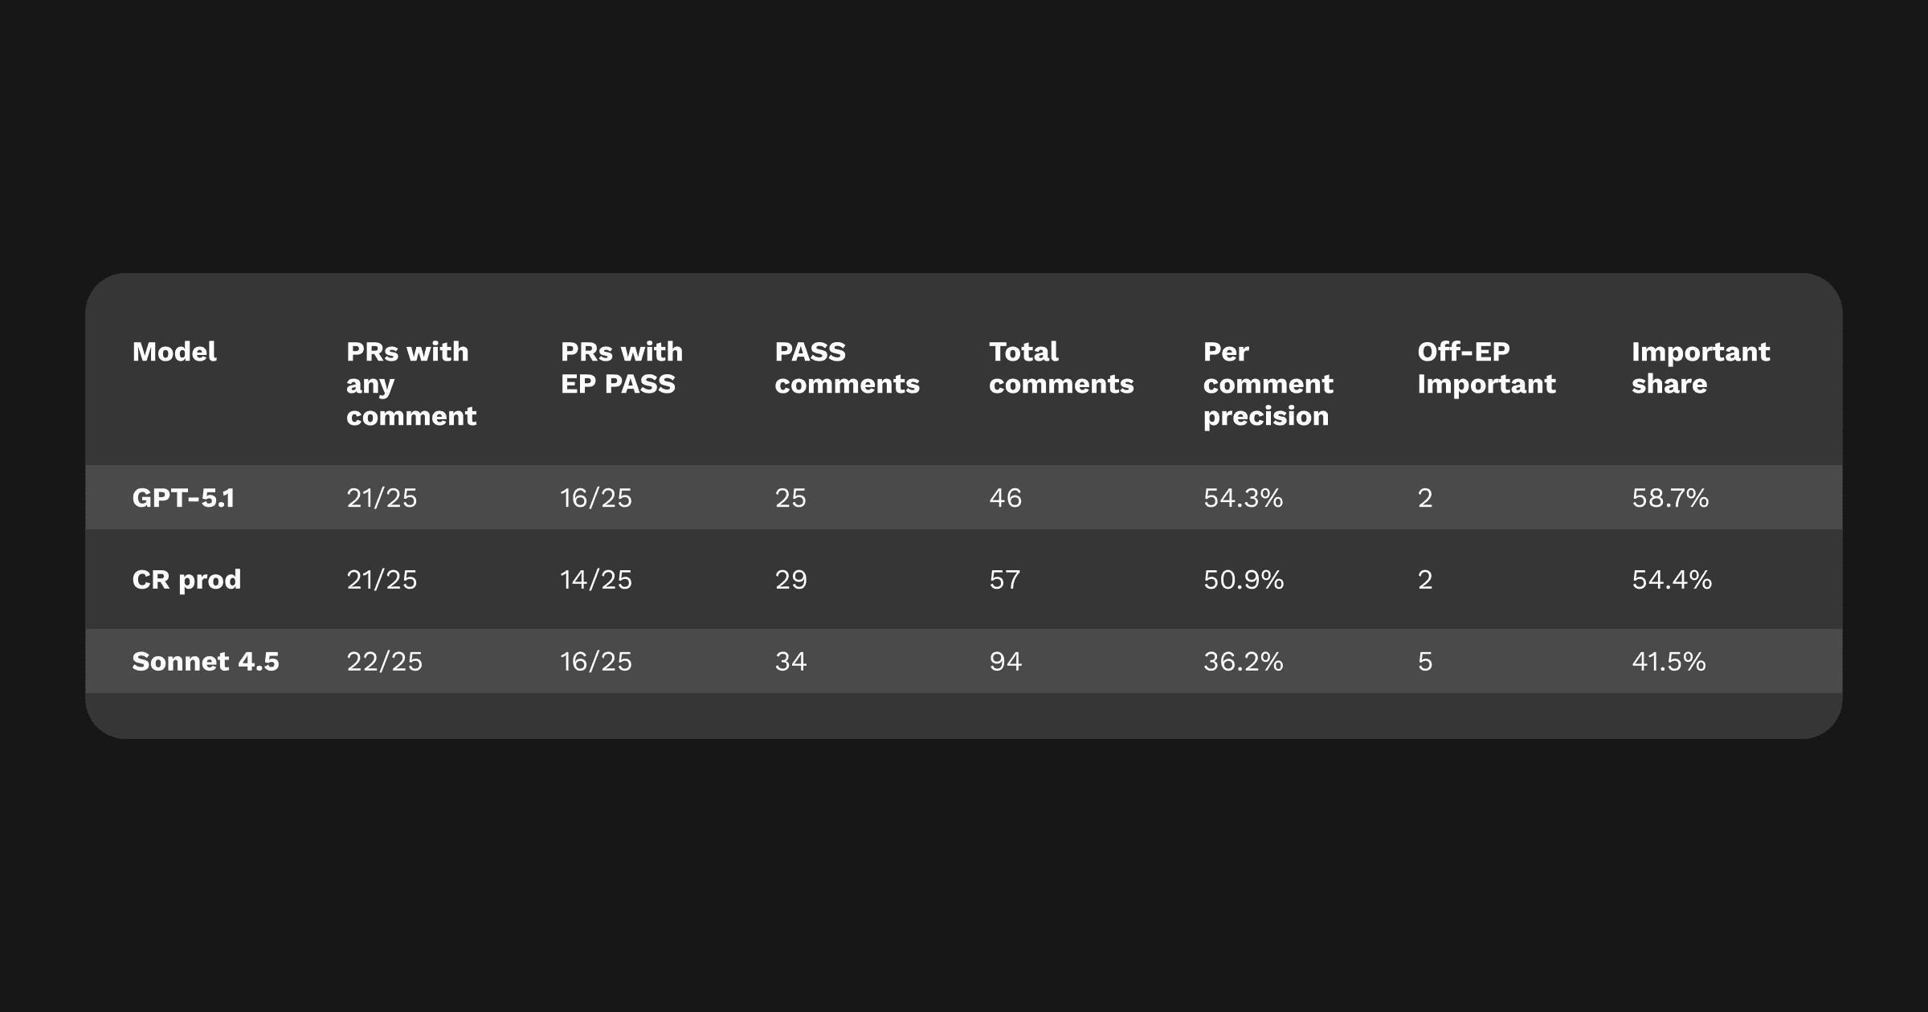Click the 36.2% precision cell

point(1243,662)
